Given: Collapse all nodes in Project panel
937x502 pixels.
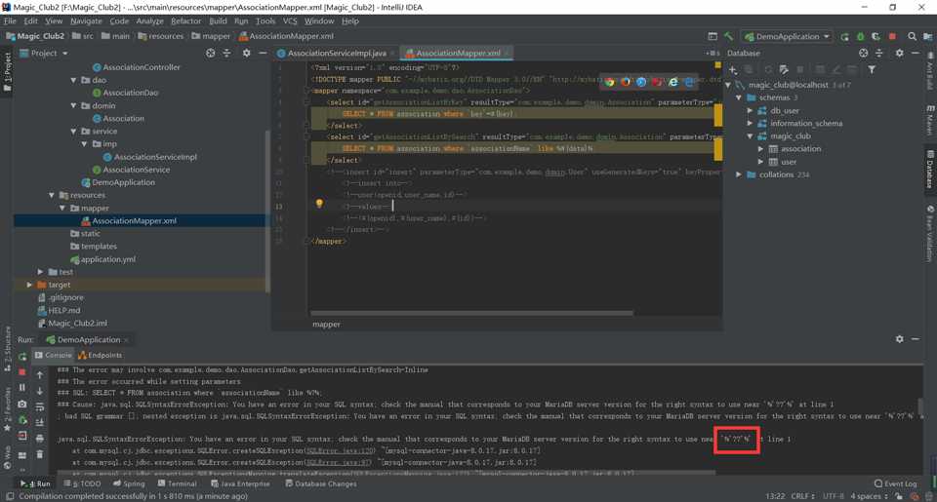Looking at the screenshot, I should click(226, 54).
